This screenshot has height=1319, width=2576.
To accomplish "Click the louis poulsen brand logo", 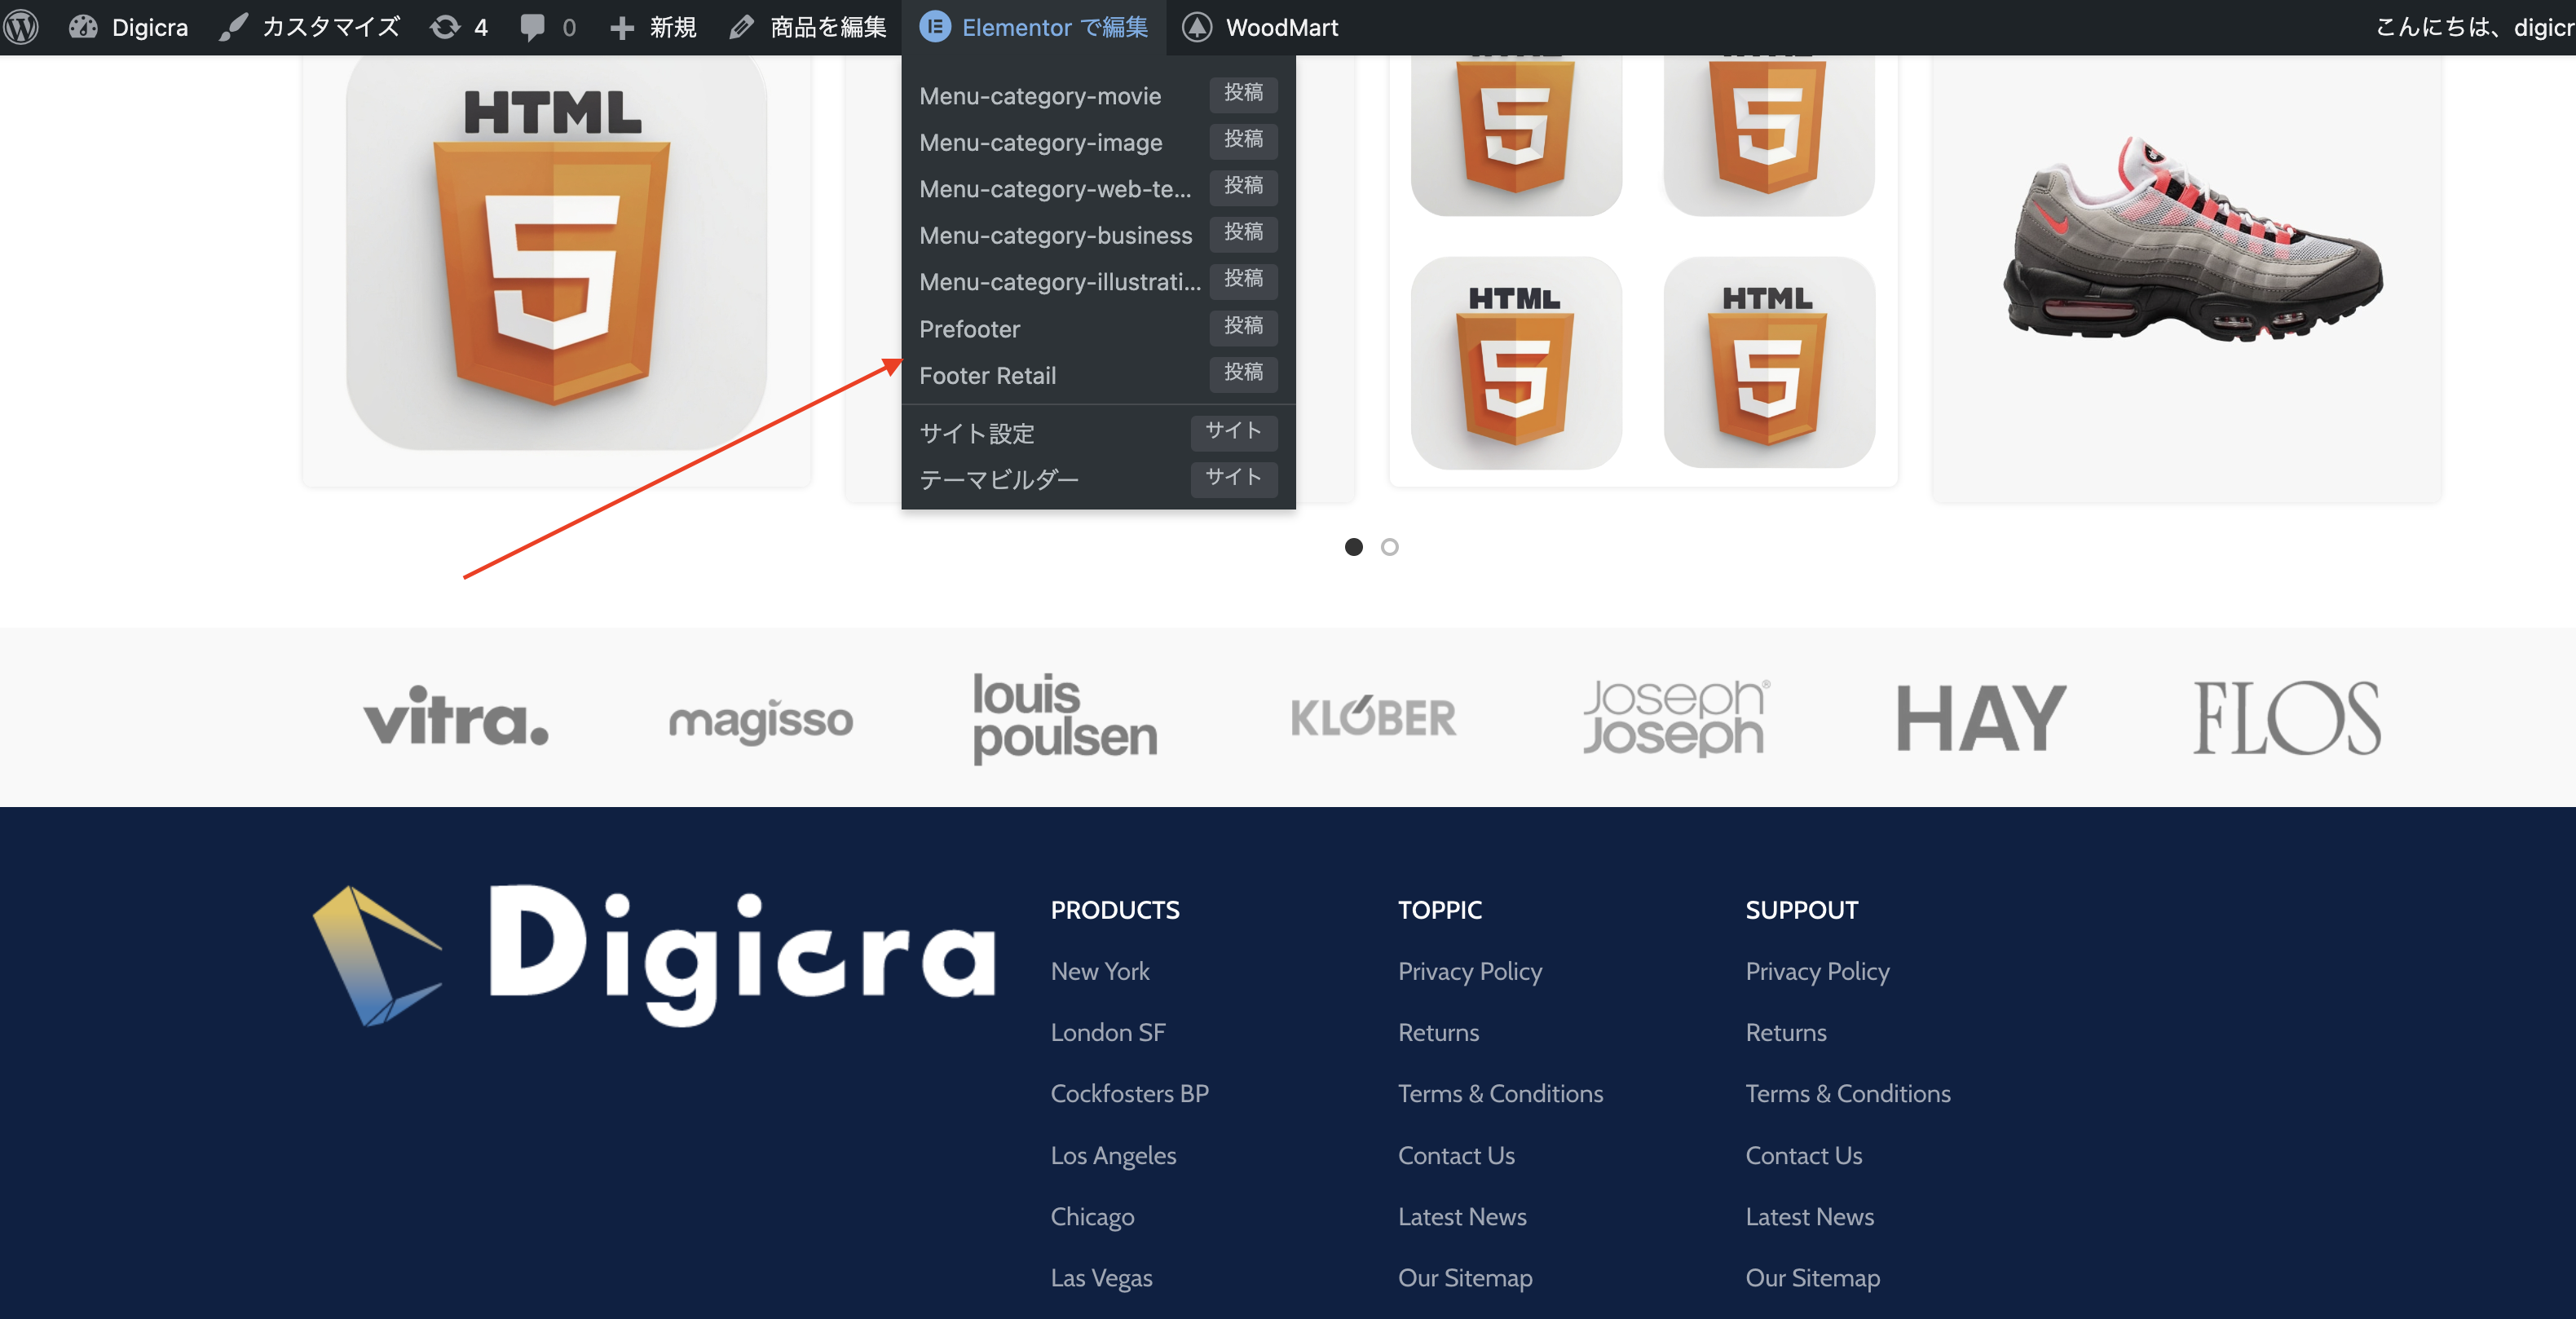I will (1065, 717).
